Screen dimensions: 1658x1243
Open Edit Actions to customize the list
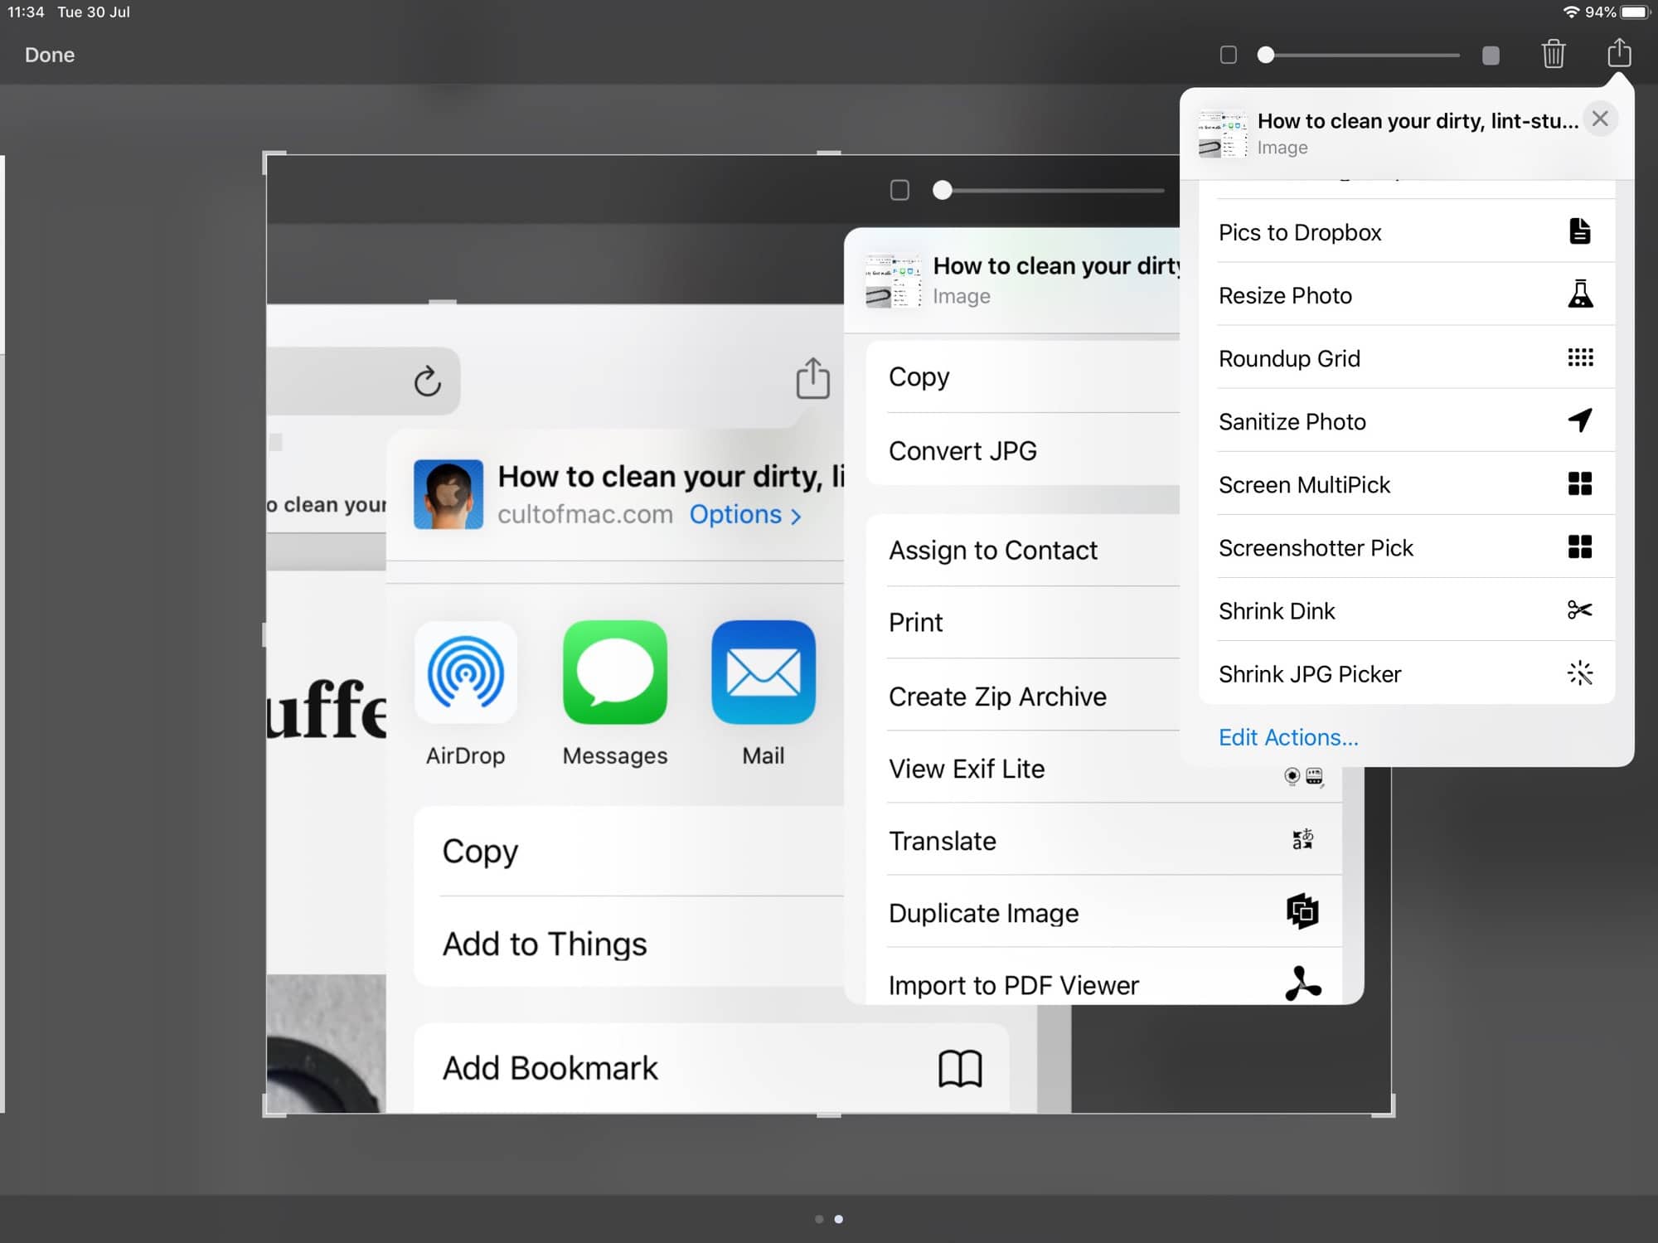tap(1288, 737)
